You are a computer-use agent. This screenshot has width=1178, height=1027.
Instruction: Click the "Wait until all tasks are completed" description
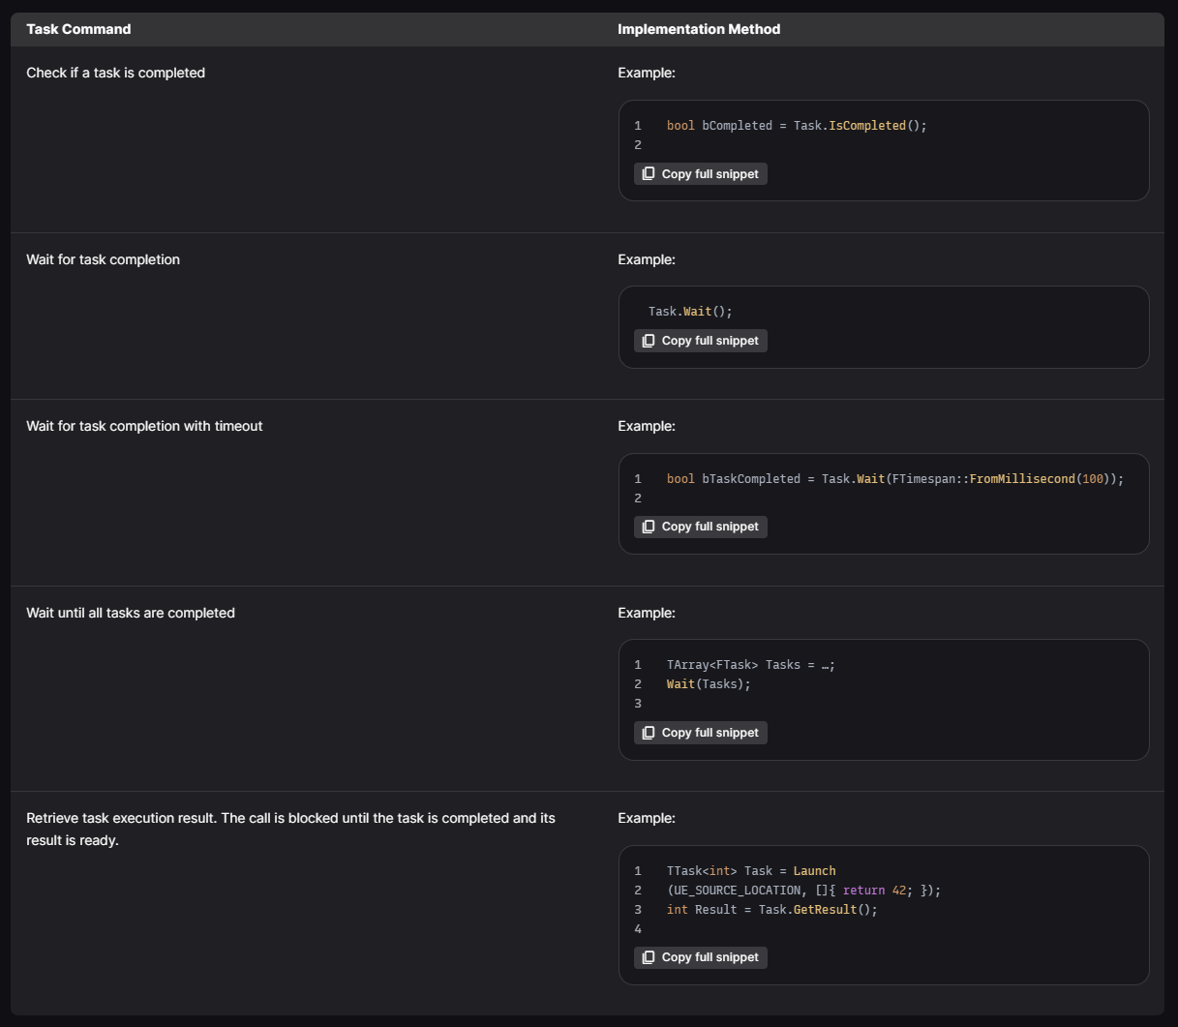pyautogui.click(x=131, y=613)
